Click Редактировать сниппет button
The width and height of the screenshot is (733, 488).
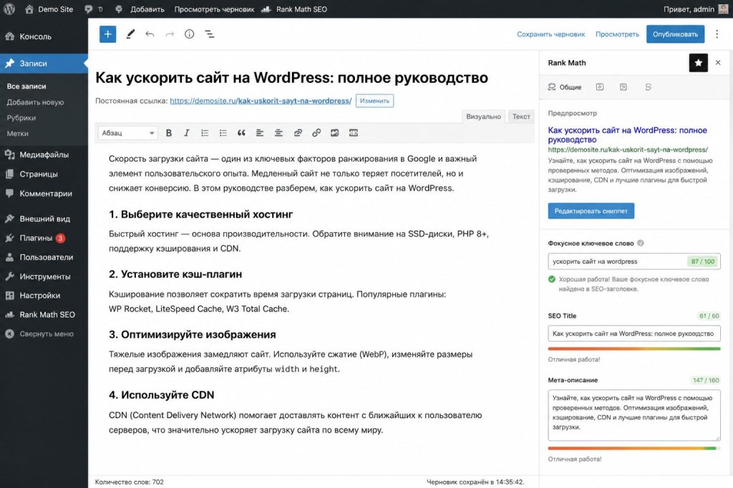(x=591, y=211)
